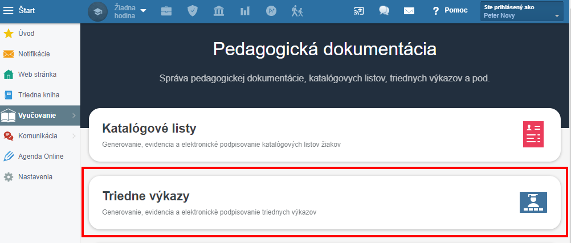The width and height of the screenshot is (571, 243).
Task: Click the graduation cap icon in top bar
Action: tap(97, 11)
